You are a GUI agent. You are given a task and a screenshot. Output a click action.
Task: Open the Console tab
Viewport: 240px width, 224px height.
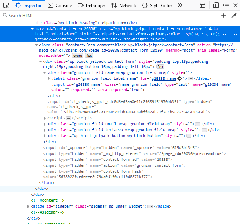point(60,6)
